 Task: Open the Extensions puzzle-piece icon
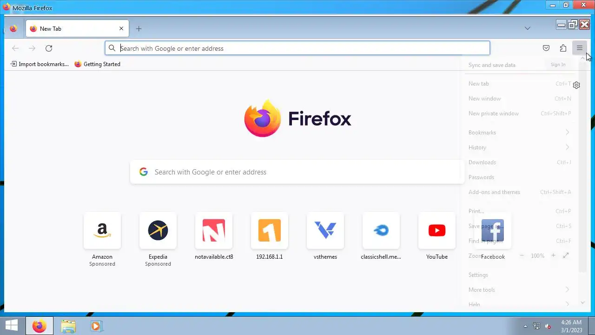563,48
